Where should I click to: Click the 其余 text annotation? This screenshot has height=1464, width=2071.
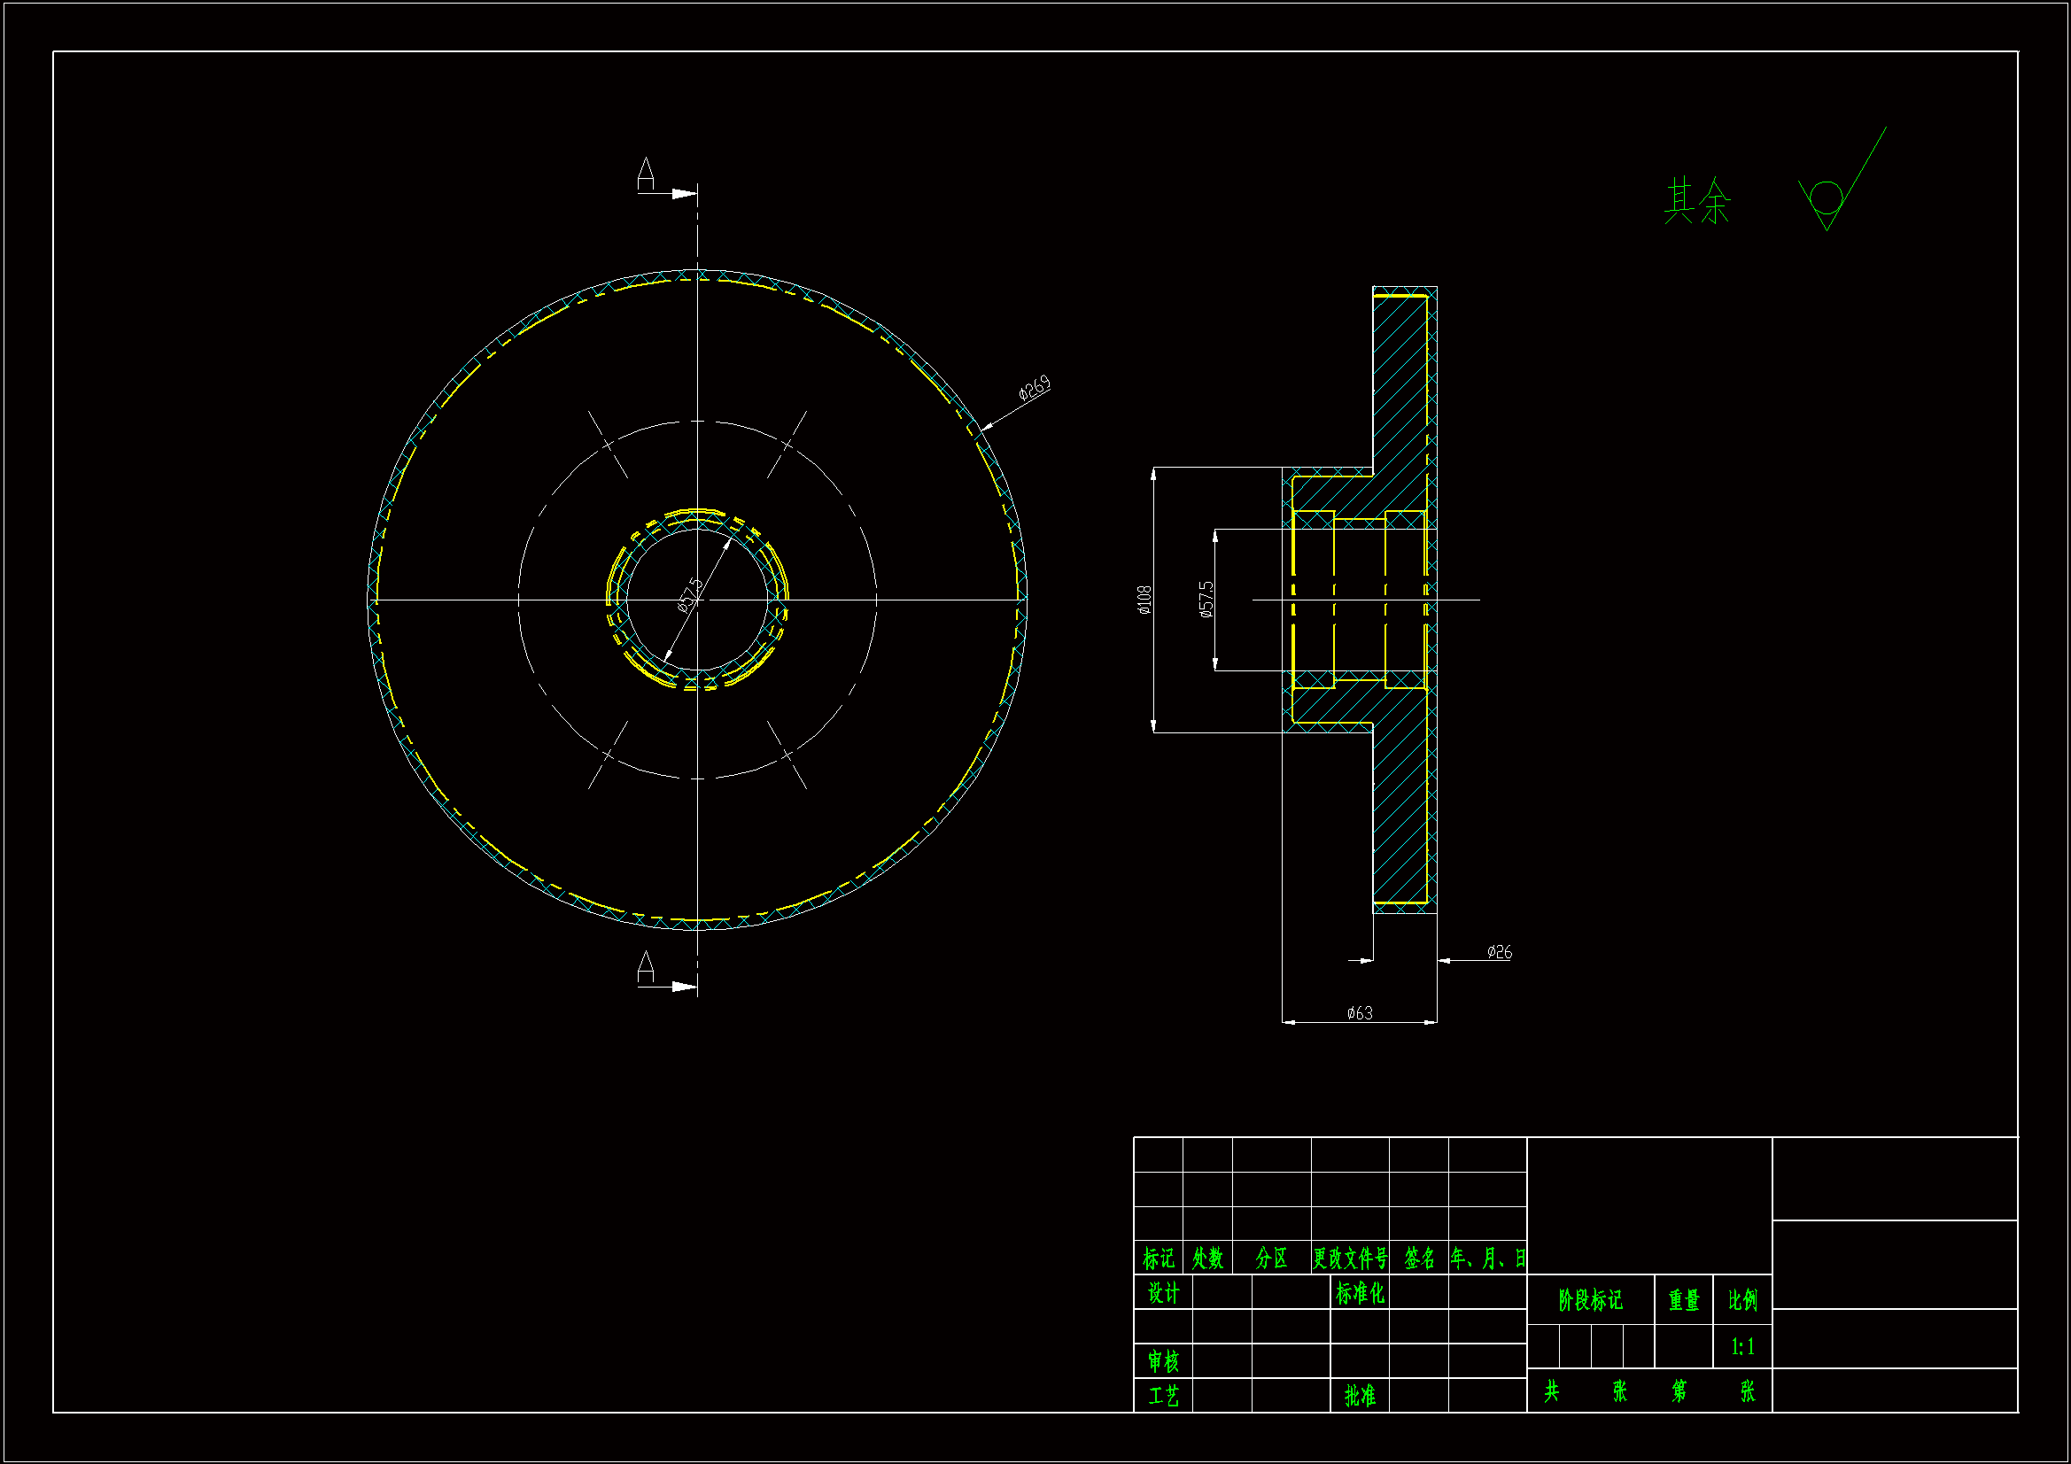(x=1696, y=201)
